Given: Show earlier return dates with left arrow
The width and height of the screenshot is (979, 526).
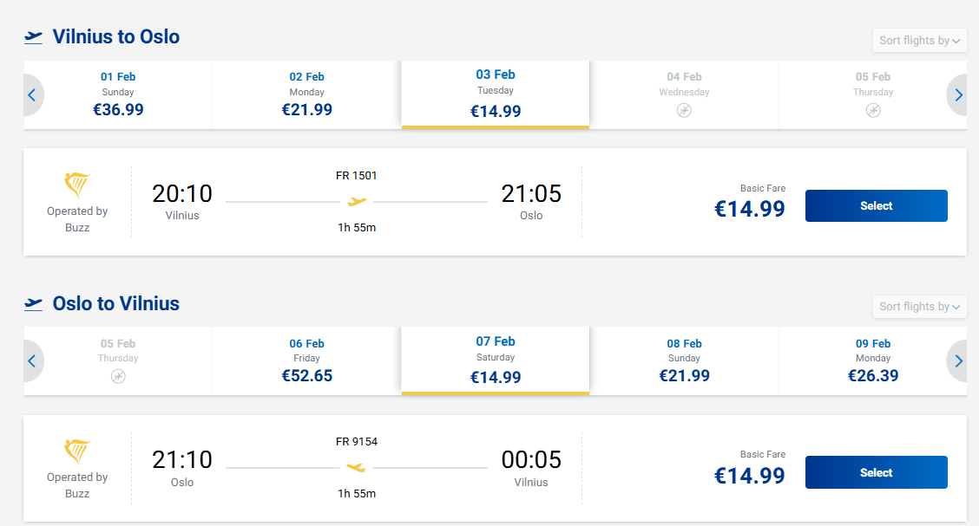Looking at the screenshot, I should [x=32, y=361].
